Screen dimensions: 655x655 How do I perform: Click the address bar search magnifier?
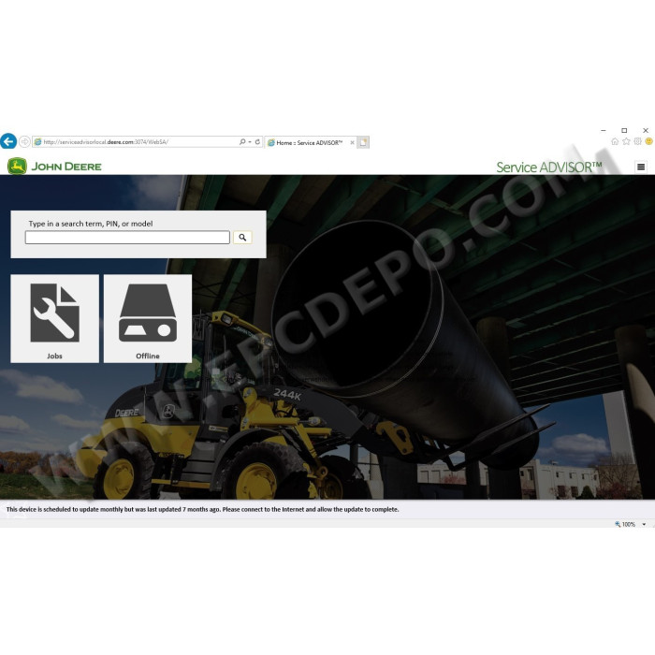(242, 142)
